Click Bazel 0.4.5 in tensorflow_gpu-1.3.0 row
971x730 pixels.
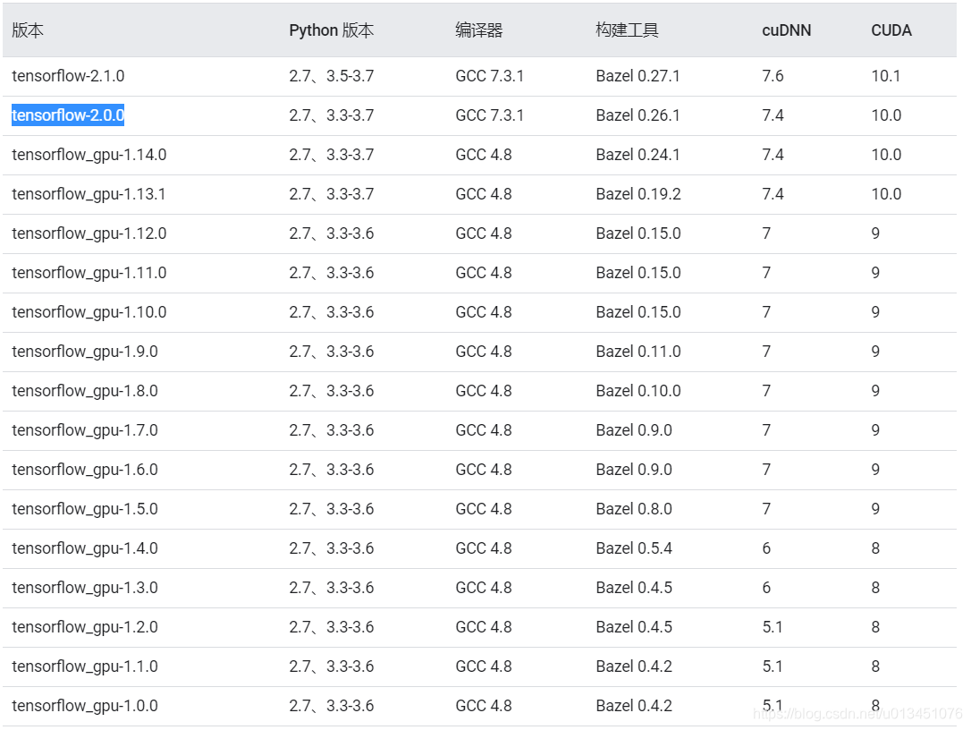tap(634, 588)
